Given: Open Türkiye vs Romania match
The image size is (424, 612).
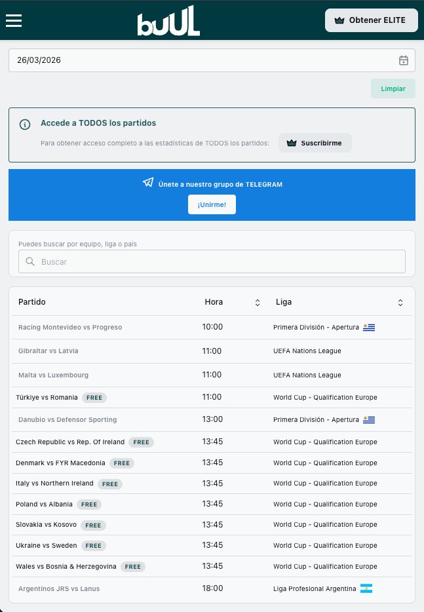Looking at the screenshot, I should click(47, 397).
